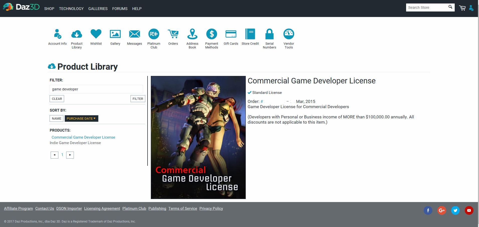Open the Licensing Agreement footer link
The width and height of the screenshot is (479, 227).
[102, 209]
